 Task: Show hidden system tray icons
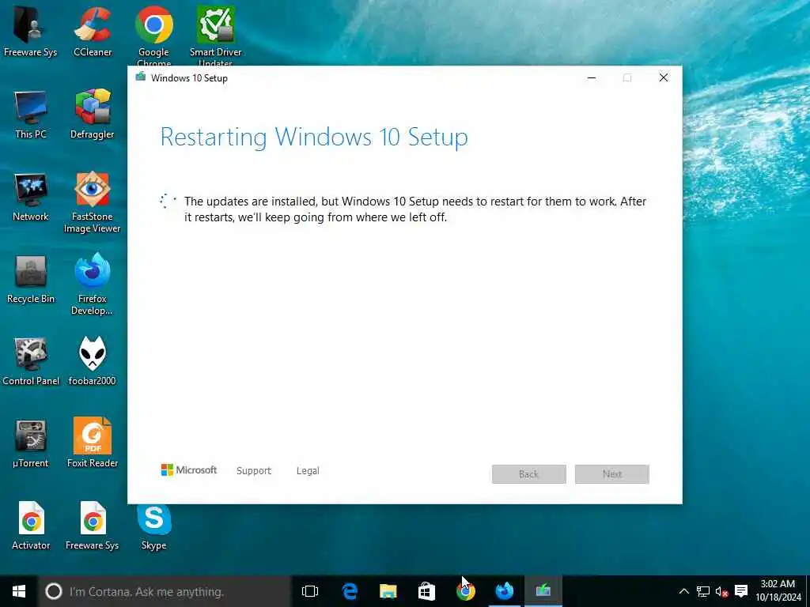point(683,591)
